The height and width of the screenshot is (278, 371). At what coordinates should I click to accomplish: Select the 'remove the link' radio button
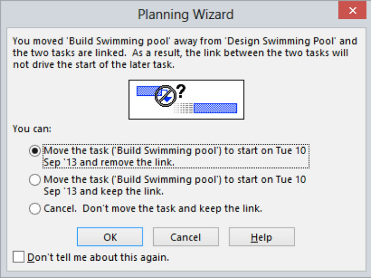click(x=35, y=151)
